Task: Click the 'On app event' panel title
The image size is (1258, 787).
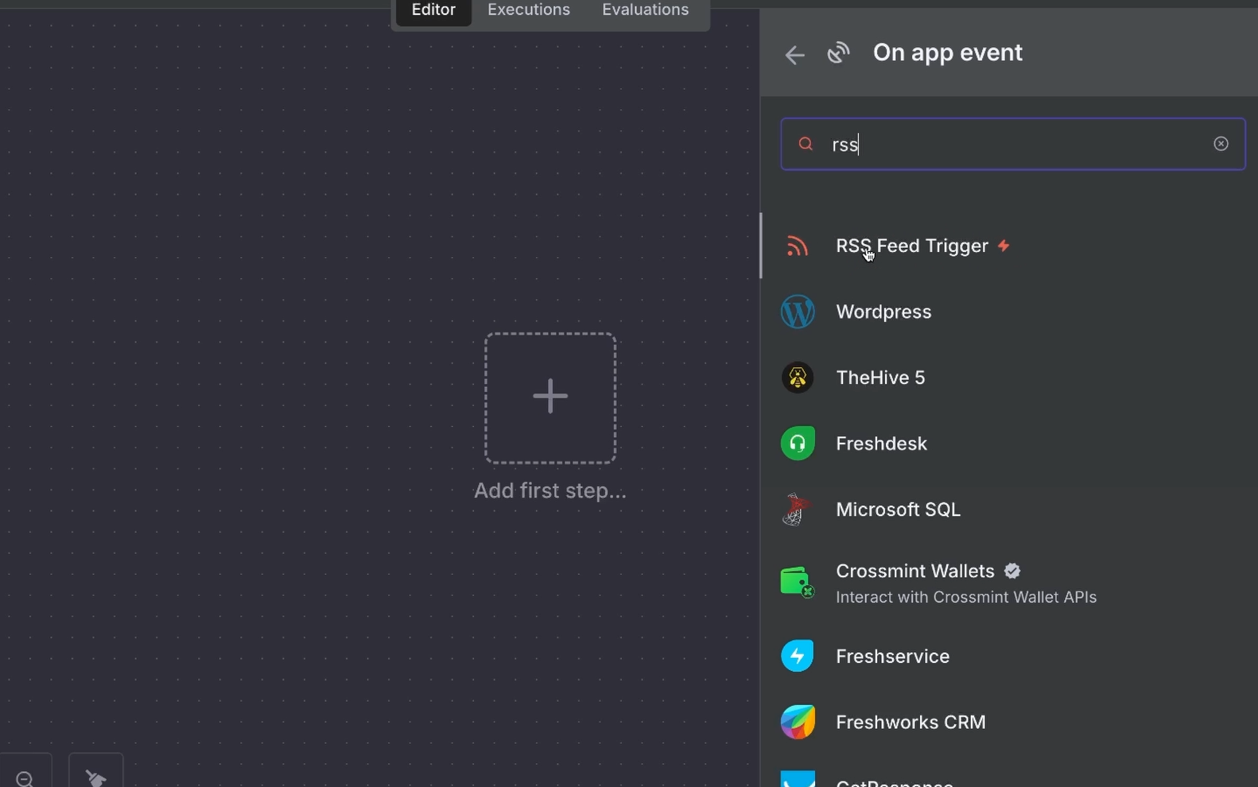Action: (948, 52)
